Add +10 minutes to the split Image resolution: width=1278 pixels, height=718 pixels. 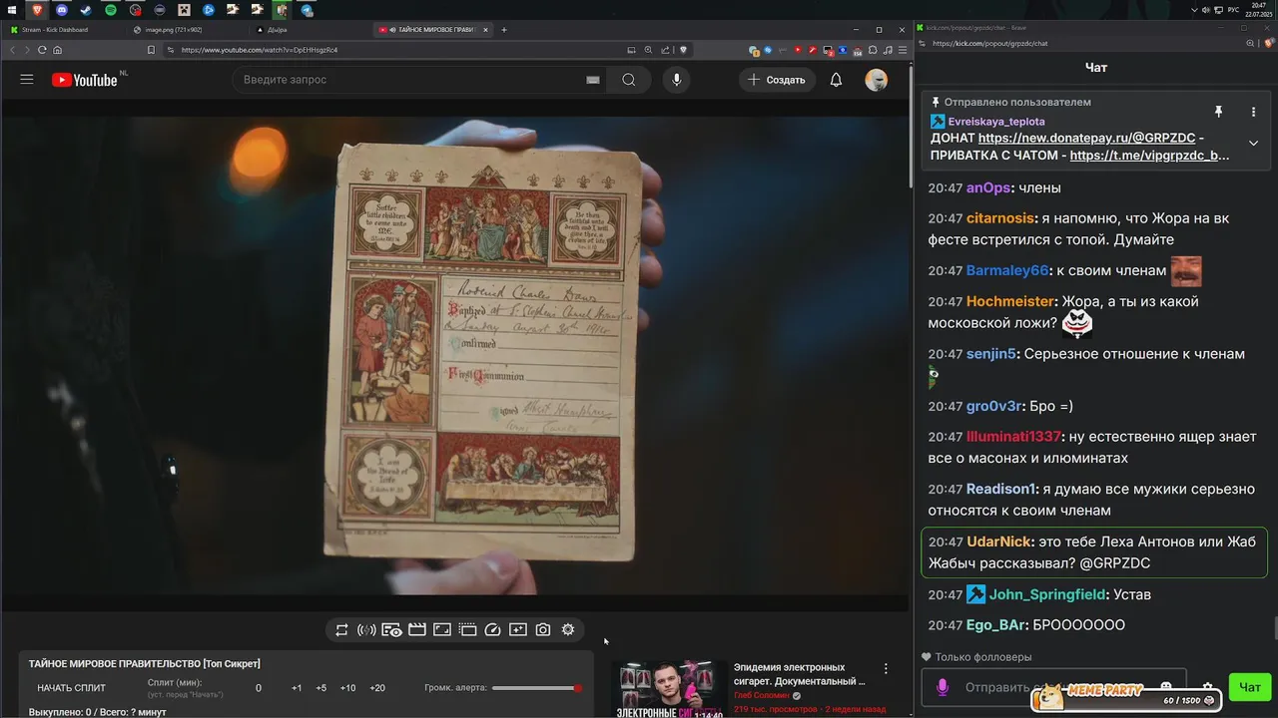click(x=347, y=688)
